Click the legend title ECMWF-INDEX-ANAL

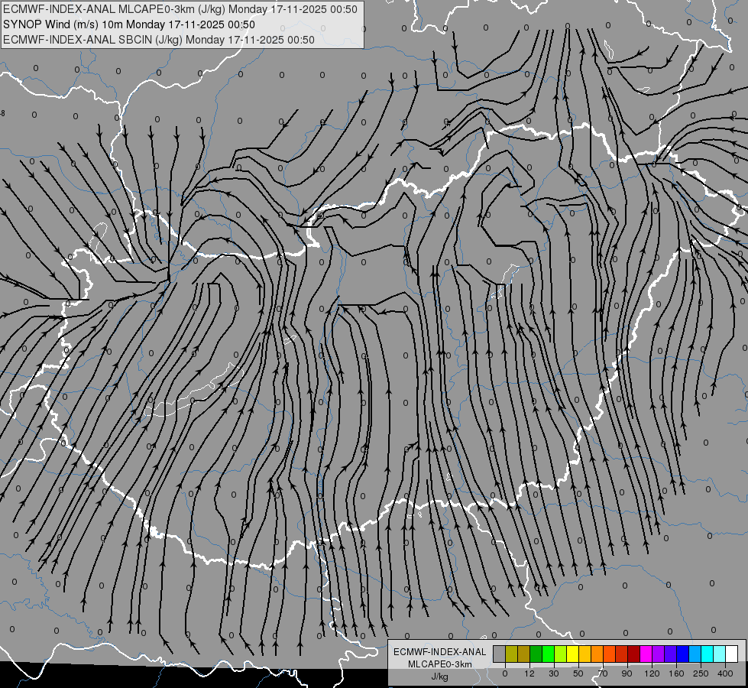point(440,652)
